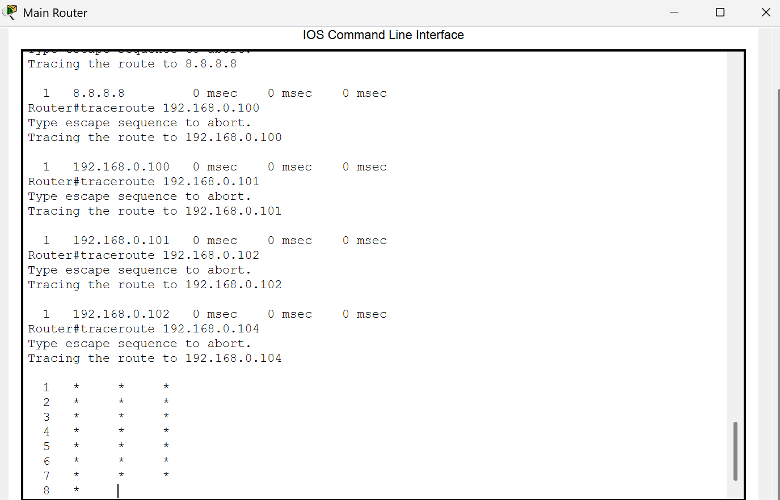The width and height of the screenshot is (780, 500).
Task: Click the traceroute 192.168.0.101 command line
Action: [144, 182]
